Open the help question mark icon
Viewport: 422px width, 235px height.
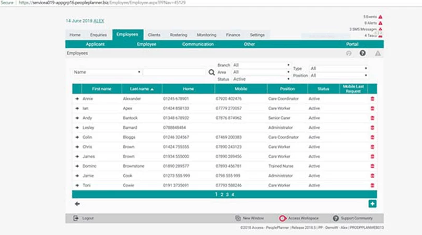coord(362,53)
